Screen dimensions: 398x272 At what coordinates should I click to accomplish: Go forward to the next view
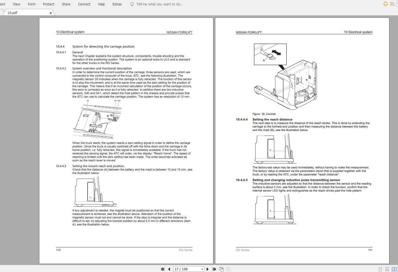point(228,269)
